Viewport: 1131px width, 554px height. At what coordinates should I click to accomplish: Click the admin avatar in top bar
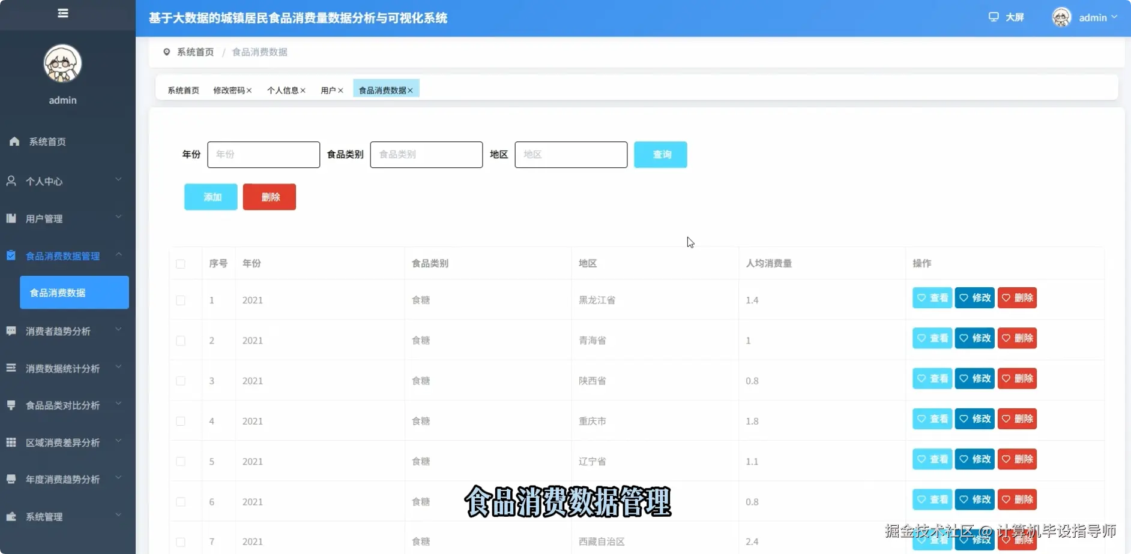[1061, 17]
